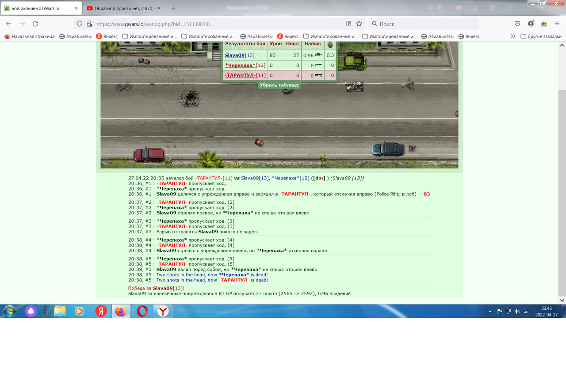Click the red -83 damage value
The width and height of the screenshot is (566, 377).
[x=425, y=194]
